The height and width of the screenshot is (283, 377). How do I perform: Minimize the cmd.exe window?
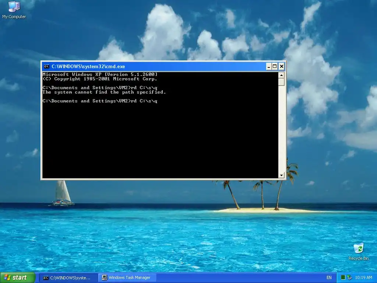click(x=269, y=66)
